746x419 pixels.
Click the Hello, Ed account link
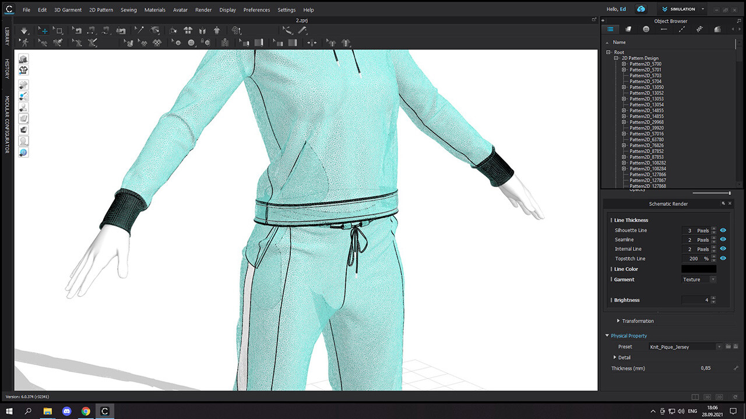[616, 9]
